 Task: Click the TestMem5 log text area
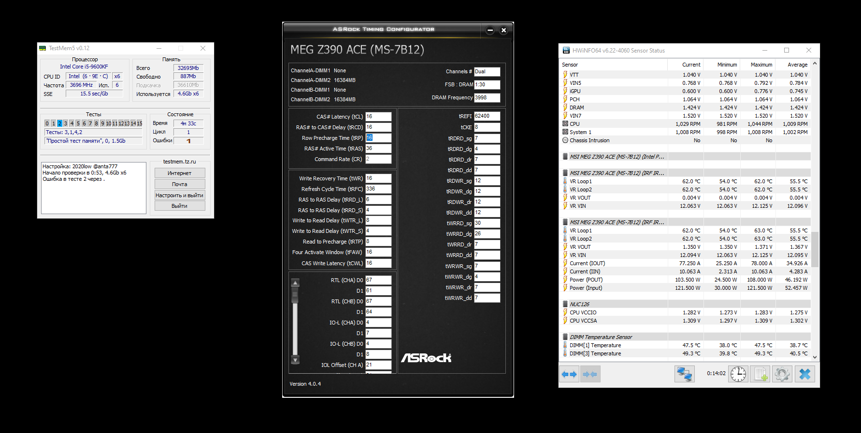94,188
